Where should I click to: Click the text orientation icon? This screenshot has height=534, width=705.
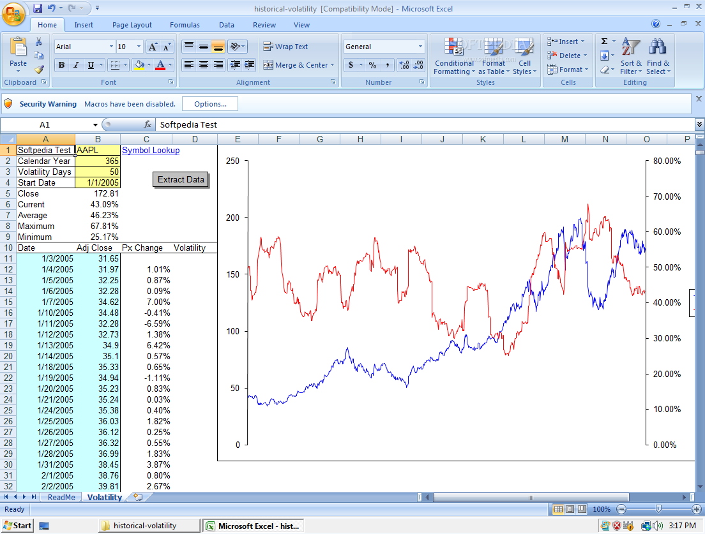235,47
